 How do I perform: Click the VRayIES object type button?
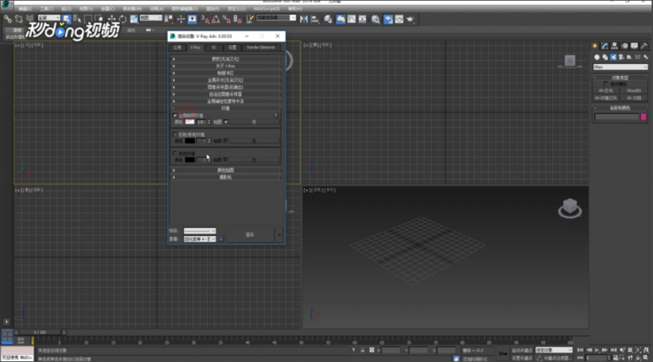(633, 91)
